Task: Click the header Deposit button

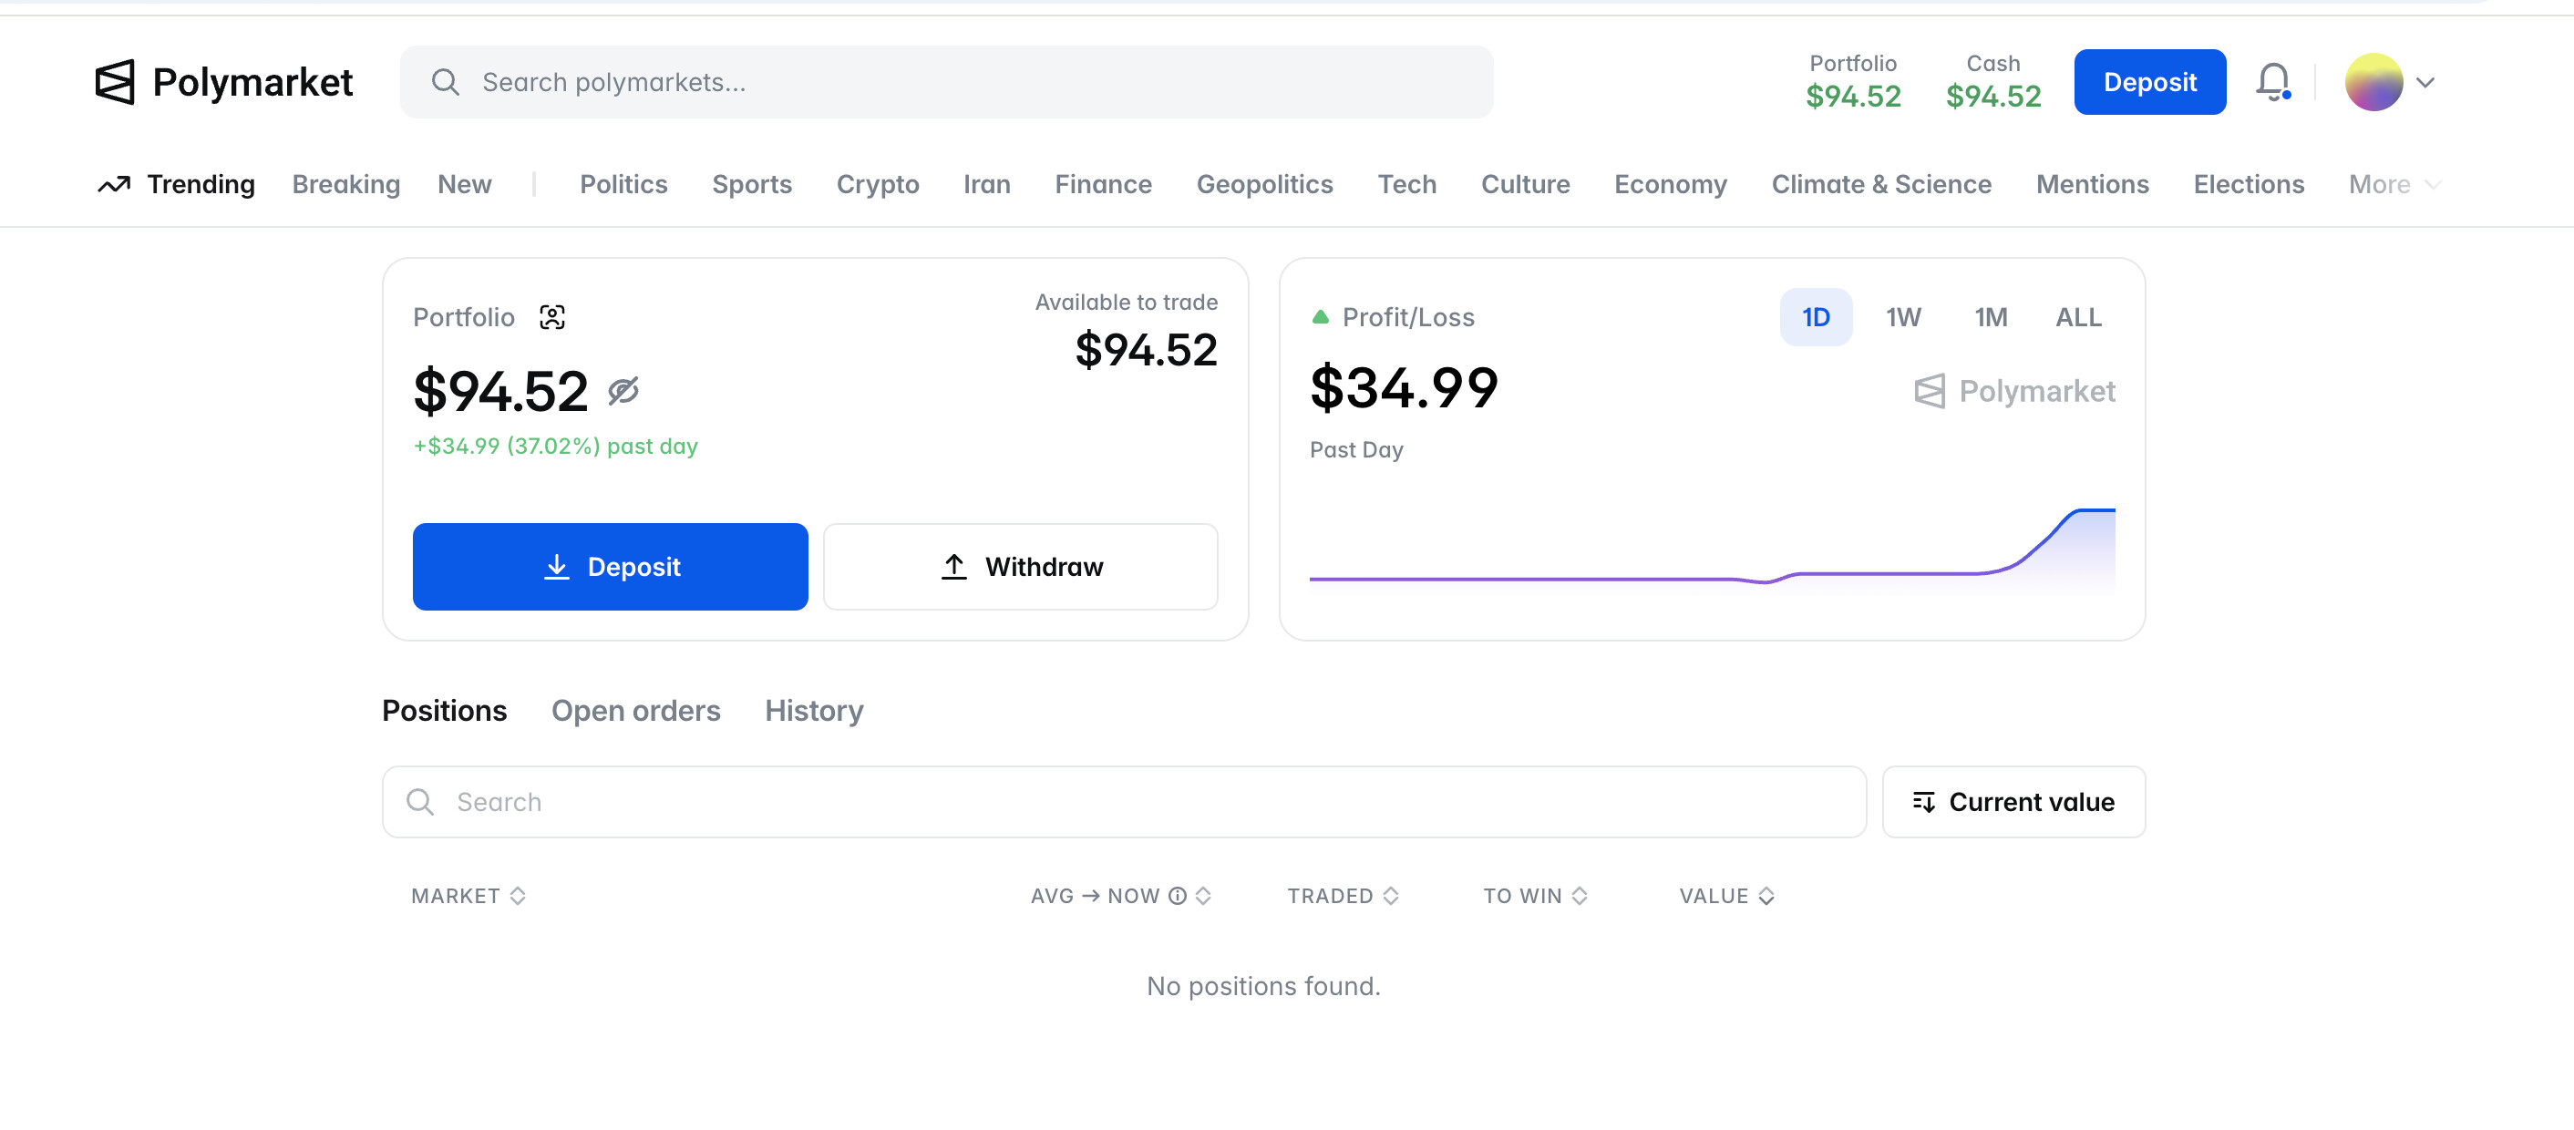Action: click(2149, 82)
